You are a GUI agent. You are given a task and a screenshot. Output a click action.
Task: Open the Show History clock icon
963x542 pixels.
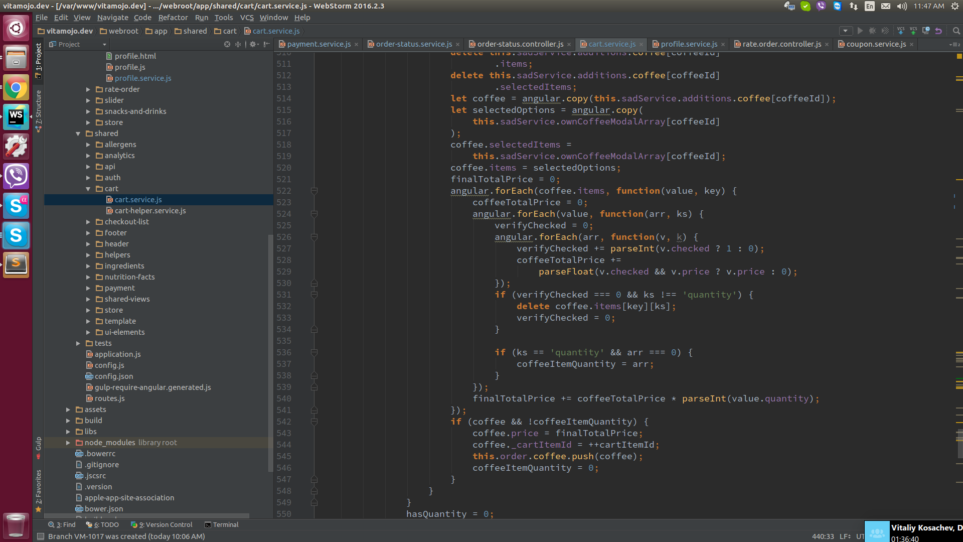pos(926,31)
